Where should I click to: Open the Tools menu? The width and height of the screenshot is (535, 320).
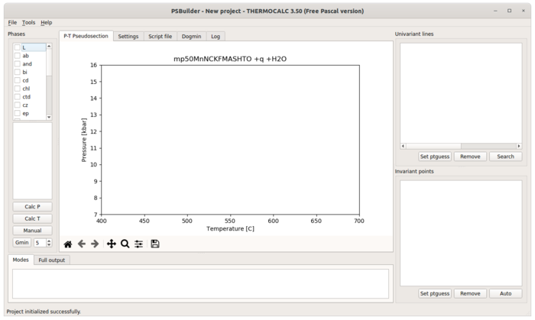pos(29,22)
